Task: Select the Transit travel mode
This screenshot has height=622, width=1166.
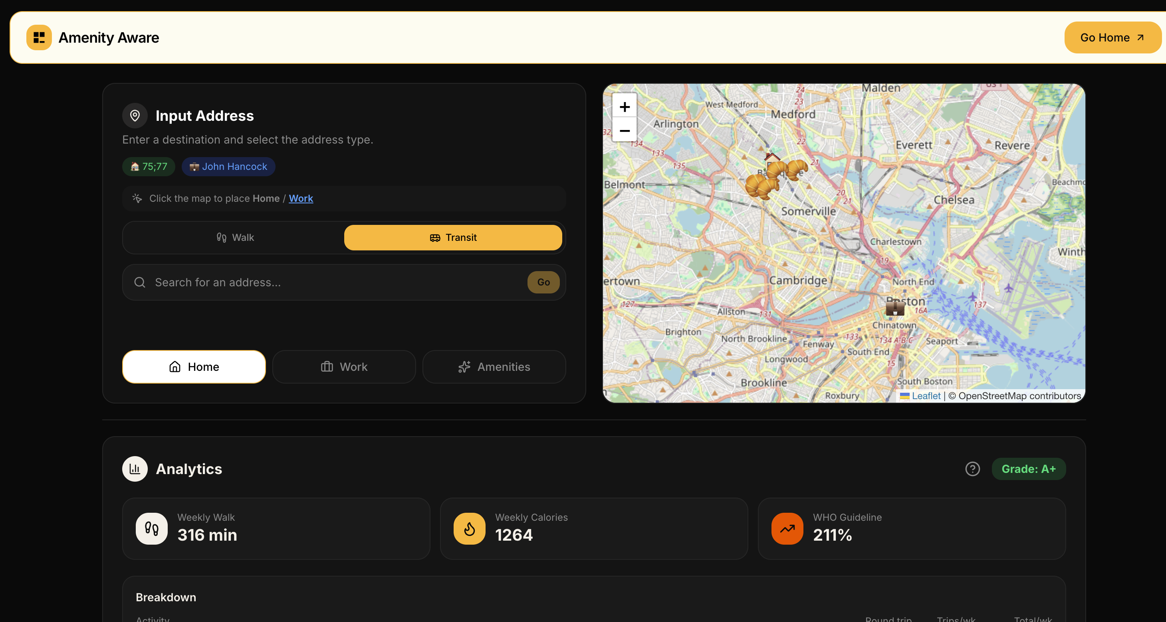Action: [453, 238]
